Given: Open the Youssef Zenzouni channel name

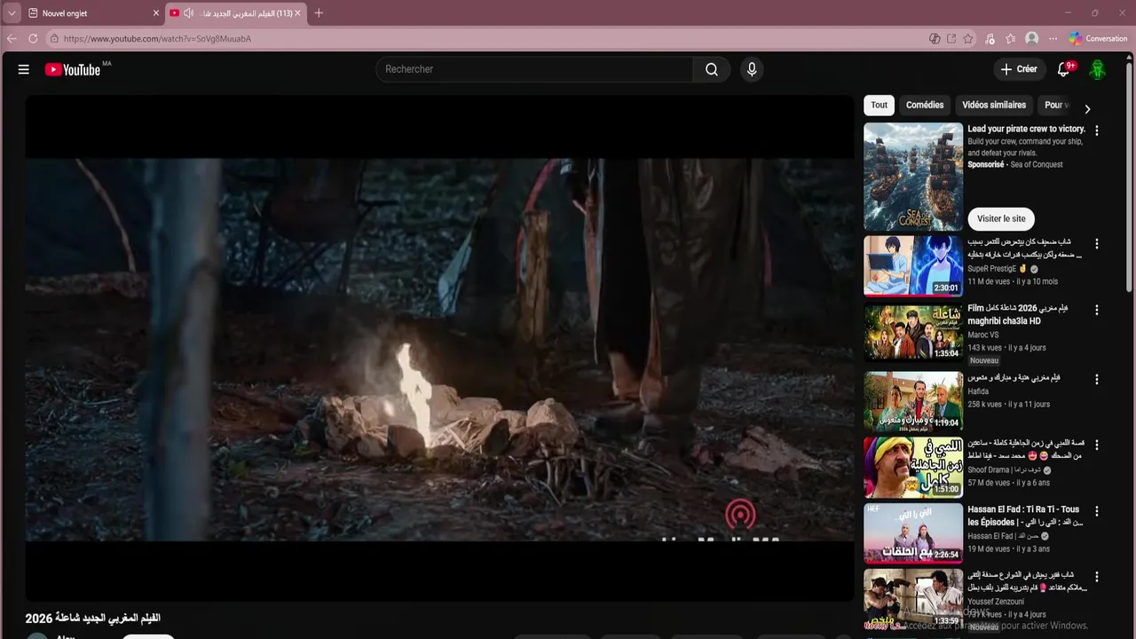Looking at the screenshot, I should click(996, 602).
